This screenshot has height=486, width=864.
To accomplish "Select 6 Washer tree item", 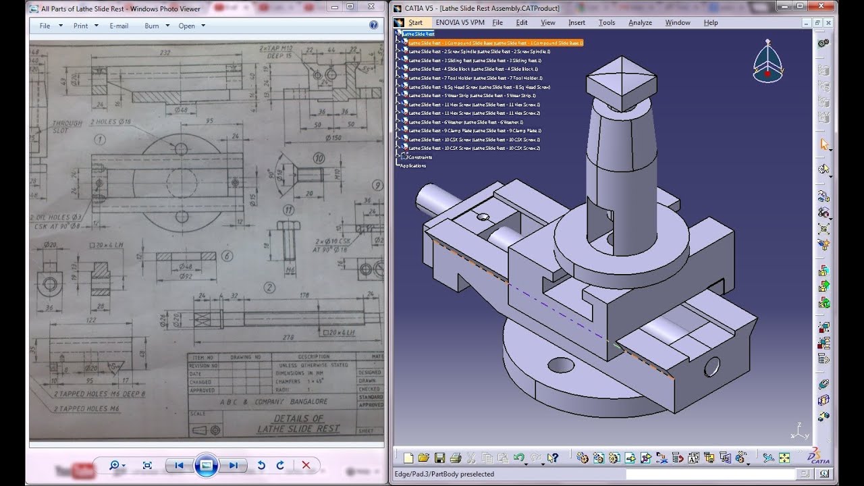I will [x=466, y=122].
